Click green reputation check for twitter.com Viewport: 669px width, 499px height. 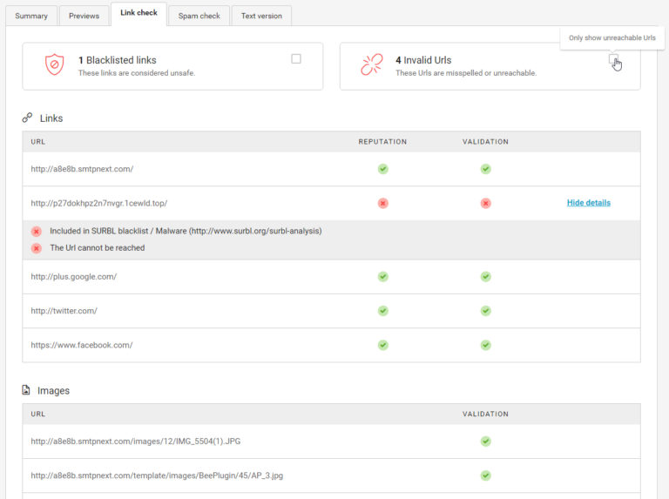click(382, 310)
